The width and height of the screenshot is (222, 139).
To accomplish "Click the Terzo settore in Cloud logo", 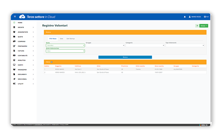I will (37, 17).
